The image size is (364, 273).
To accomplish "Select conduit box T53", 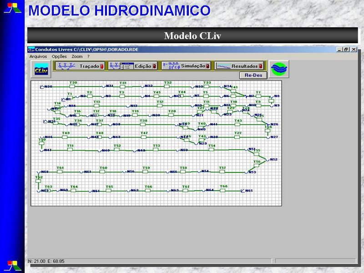I will click(156, 149).
